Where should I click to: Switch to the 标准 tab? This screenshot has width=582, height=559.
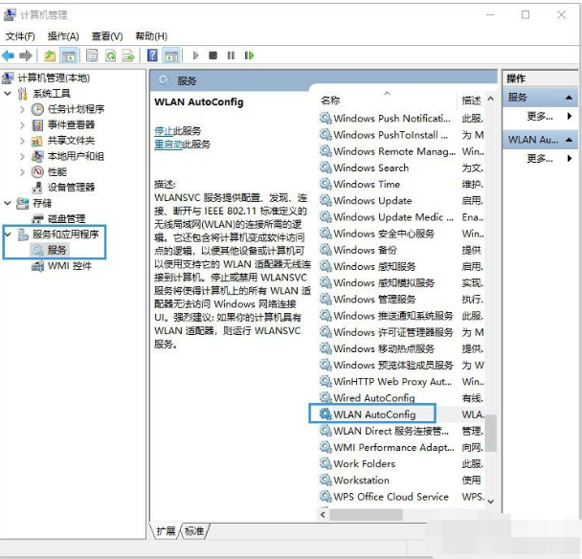(x=194, y=530)
